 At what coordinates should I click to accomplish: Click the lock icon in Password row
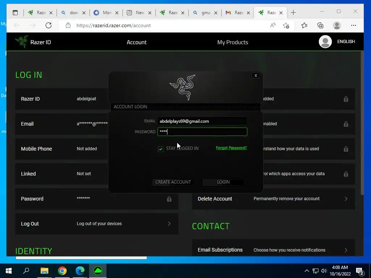click(169, 199)
